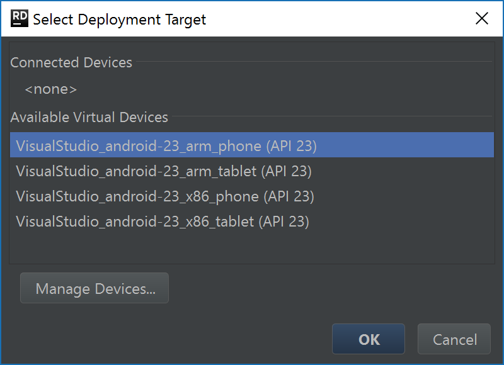Confirm deployment target with OK
504x365 pixels.
point(369,339)
